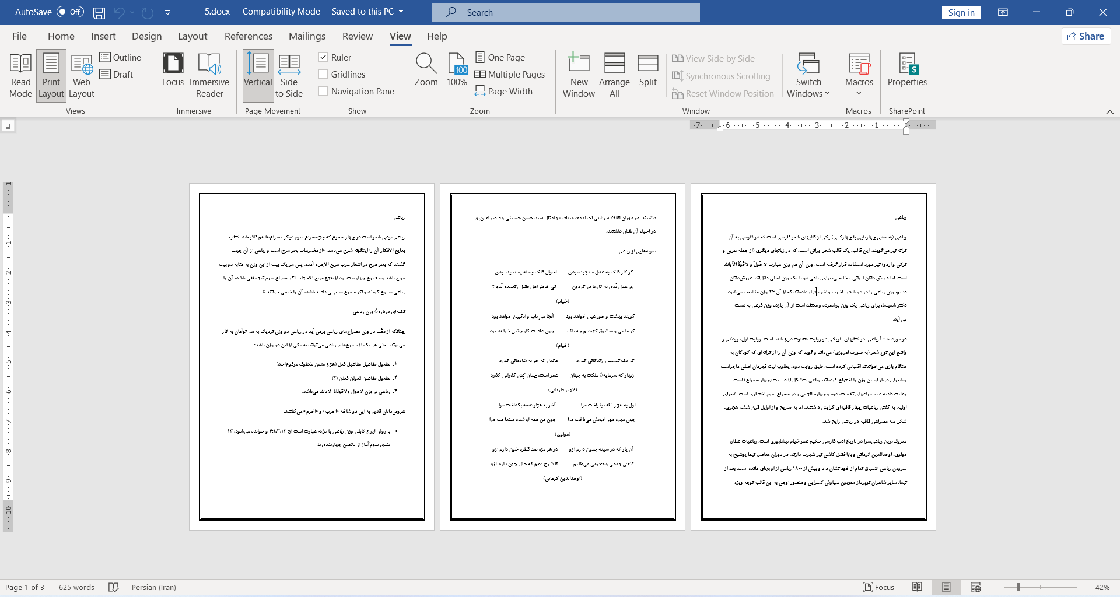
Task: Click Properties SharePoint icon
Action: (x=907, y=70)
